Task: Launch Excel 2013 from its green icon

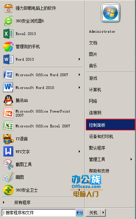Action: pyautogui.click(x=8, y=34)
